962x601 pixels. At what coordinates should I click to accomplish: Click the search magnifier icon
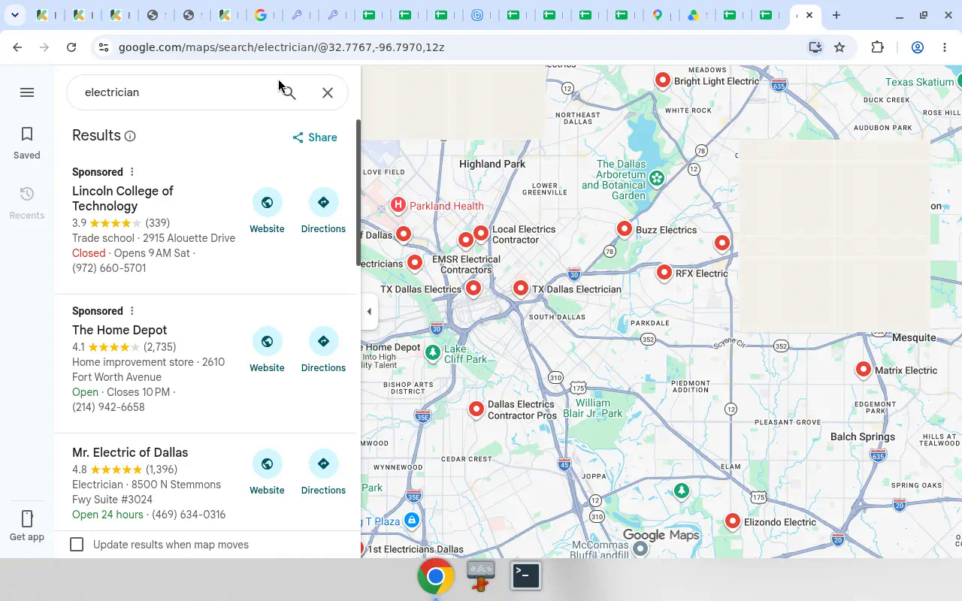tap(289, 92)
